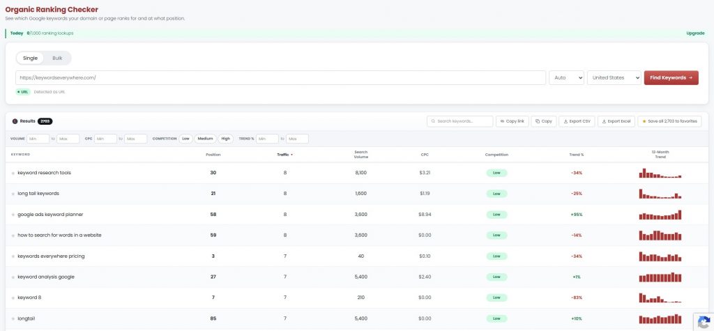This screenshot has height=331, width=714.
Task: Star "how to search for words in a website"
Action: [x=13, y=236]
